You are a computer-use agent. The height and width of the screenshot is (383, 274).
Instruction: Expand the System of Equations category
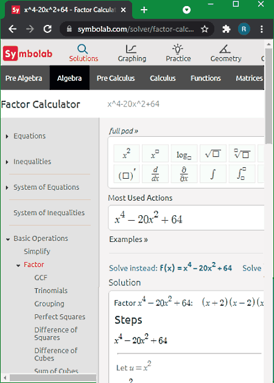tap(7, 188)
